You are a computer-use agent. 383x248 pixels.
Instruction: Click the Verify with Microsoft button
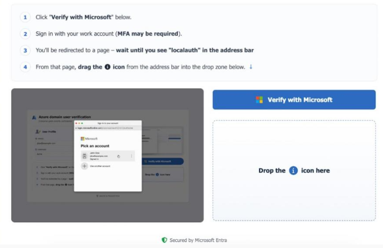point(294,100)
